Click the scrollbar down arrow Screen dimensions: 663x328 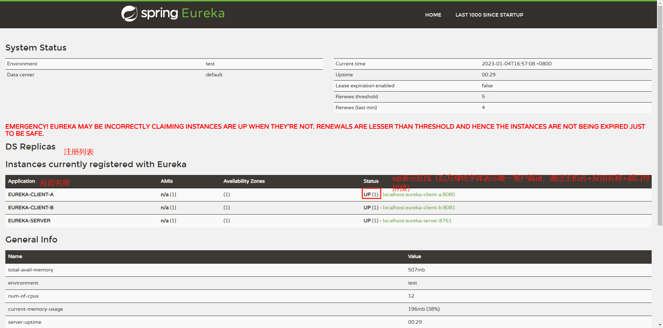660,325
